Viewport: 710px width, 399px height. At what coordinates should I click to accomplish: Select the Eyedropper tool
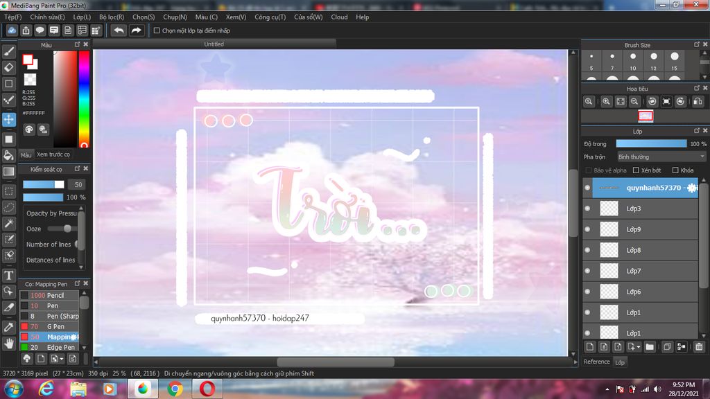(8, 327)
